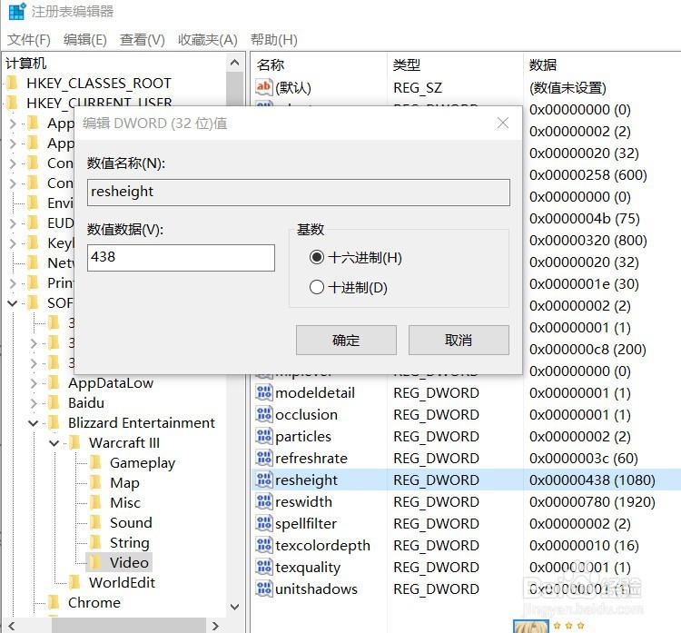This screenshot has width=681, height=633.
Task: Click the value 0x00000258 (600)
Action: [588, 175]
